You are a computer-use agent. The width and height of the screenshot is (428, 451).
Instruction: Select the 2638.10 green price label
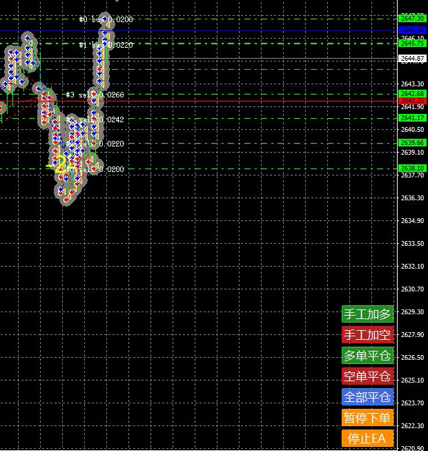412,168
